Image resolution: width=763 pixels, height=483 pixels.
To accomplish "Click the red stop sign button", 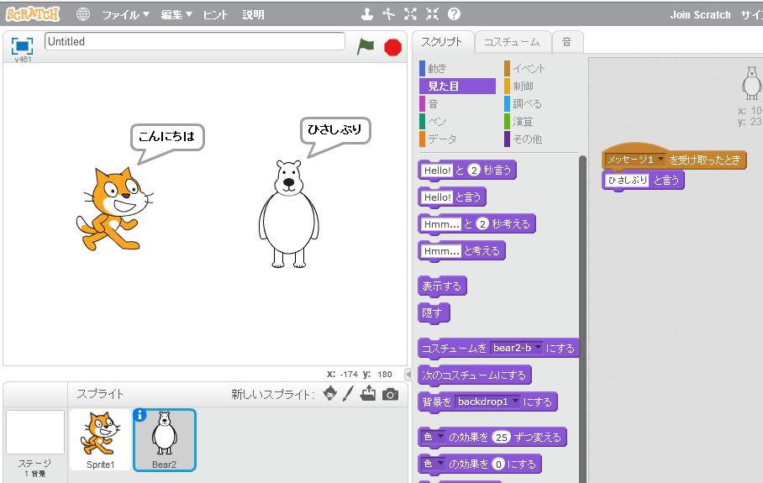I will point(392,47).
